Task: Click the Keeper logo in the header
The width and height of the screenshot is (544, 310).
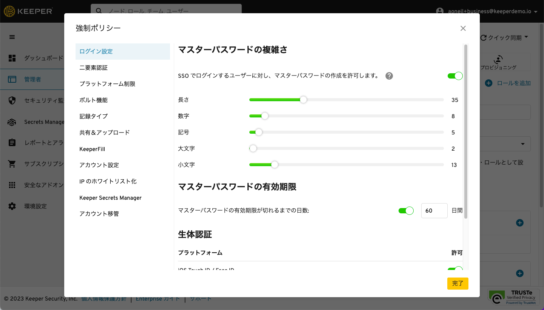Action: point(28,11)
